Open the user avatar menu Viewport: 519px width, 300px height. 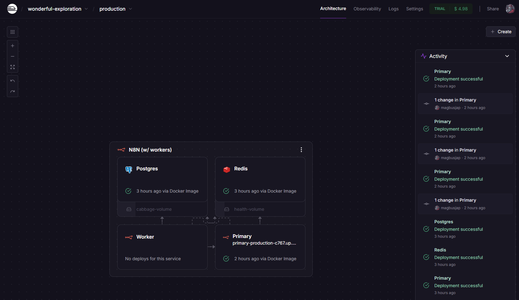pyautogui.click(x=510, y=9)
